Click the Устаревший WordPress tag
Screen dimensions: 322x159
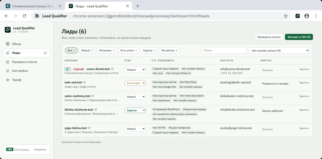166,109
